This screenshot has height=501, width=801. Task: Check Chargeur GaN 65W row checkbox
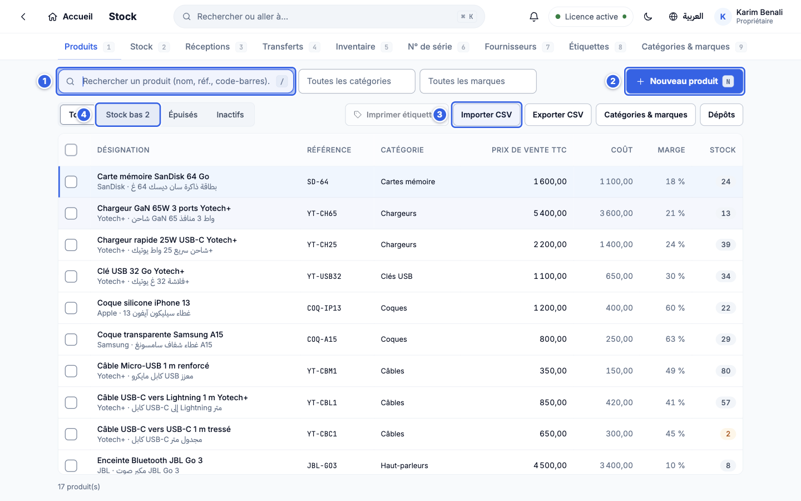click(71, 213)
